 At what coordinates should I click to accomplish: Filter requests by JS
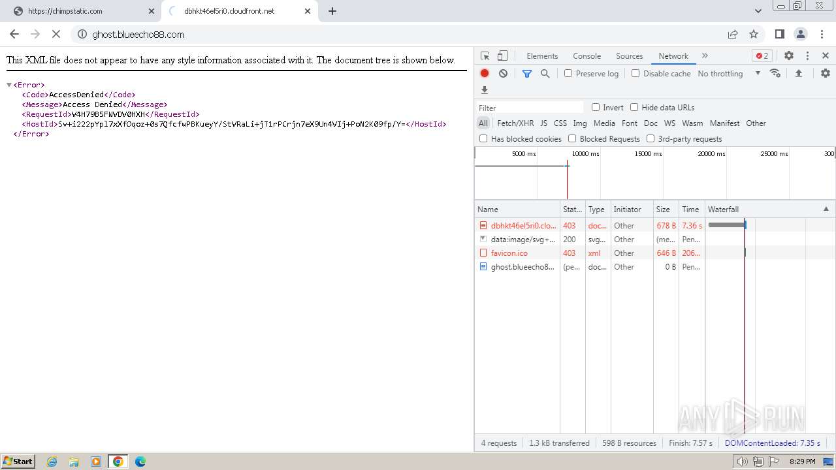pyautogui.click(x=543, y=123)
